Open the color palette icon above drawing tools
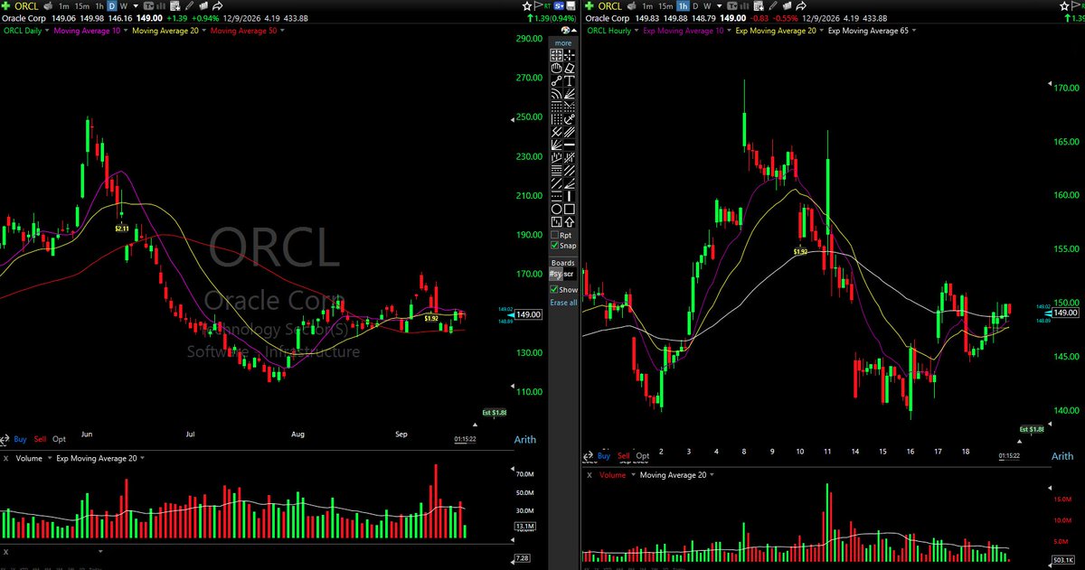This screenshot has height=570, width=1085. coord(566,30)
